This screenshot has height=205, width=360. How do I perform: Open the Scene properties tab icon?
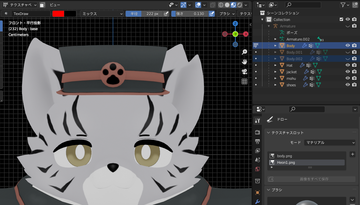[258, 160]
